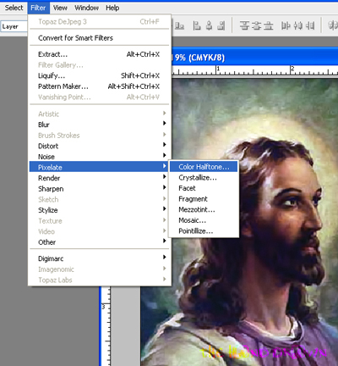Close the open Filter menu
Viewport: 338px width, 366px height.
(x=38, y=8)
